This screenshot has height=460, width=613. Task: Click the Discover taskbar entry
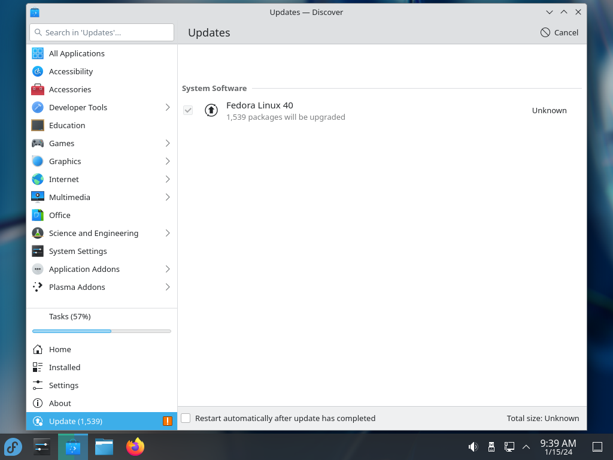pos(73,447)
